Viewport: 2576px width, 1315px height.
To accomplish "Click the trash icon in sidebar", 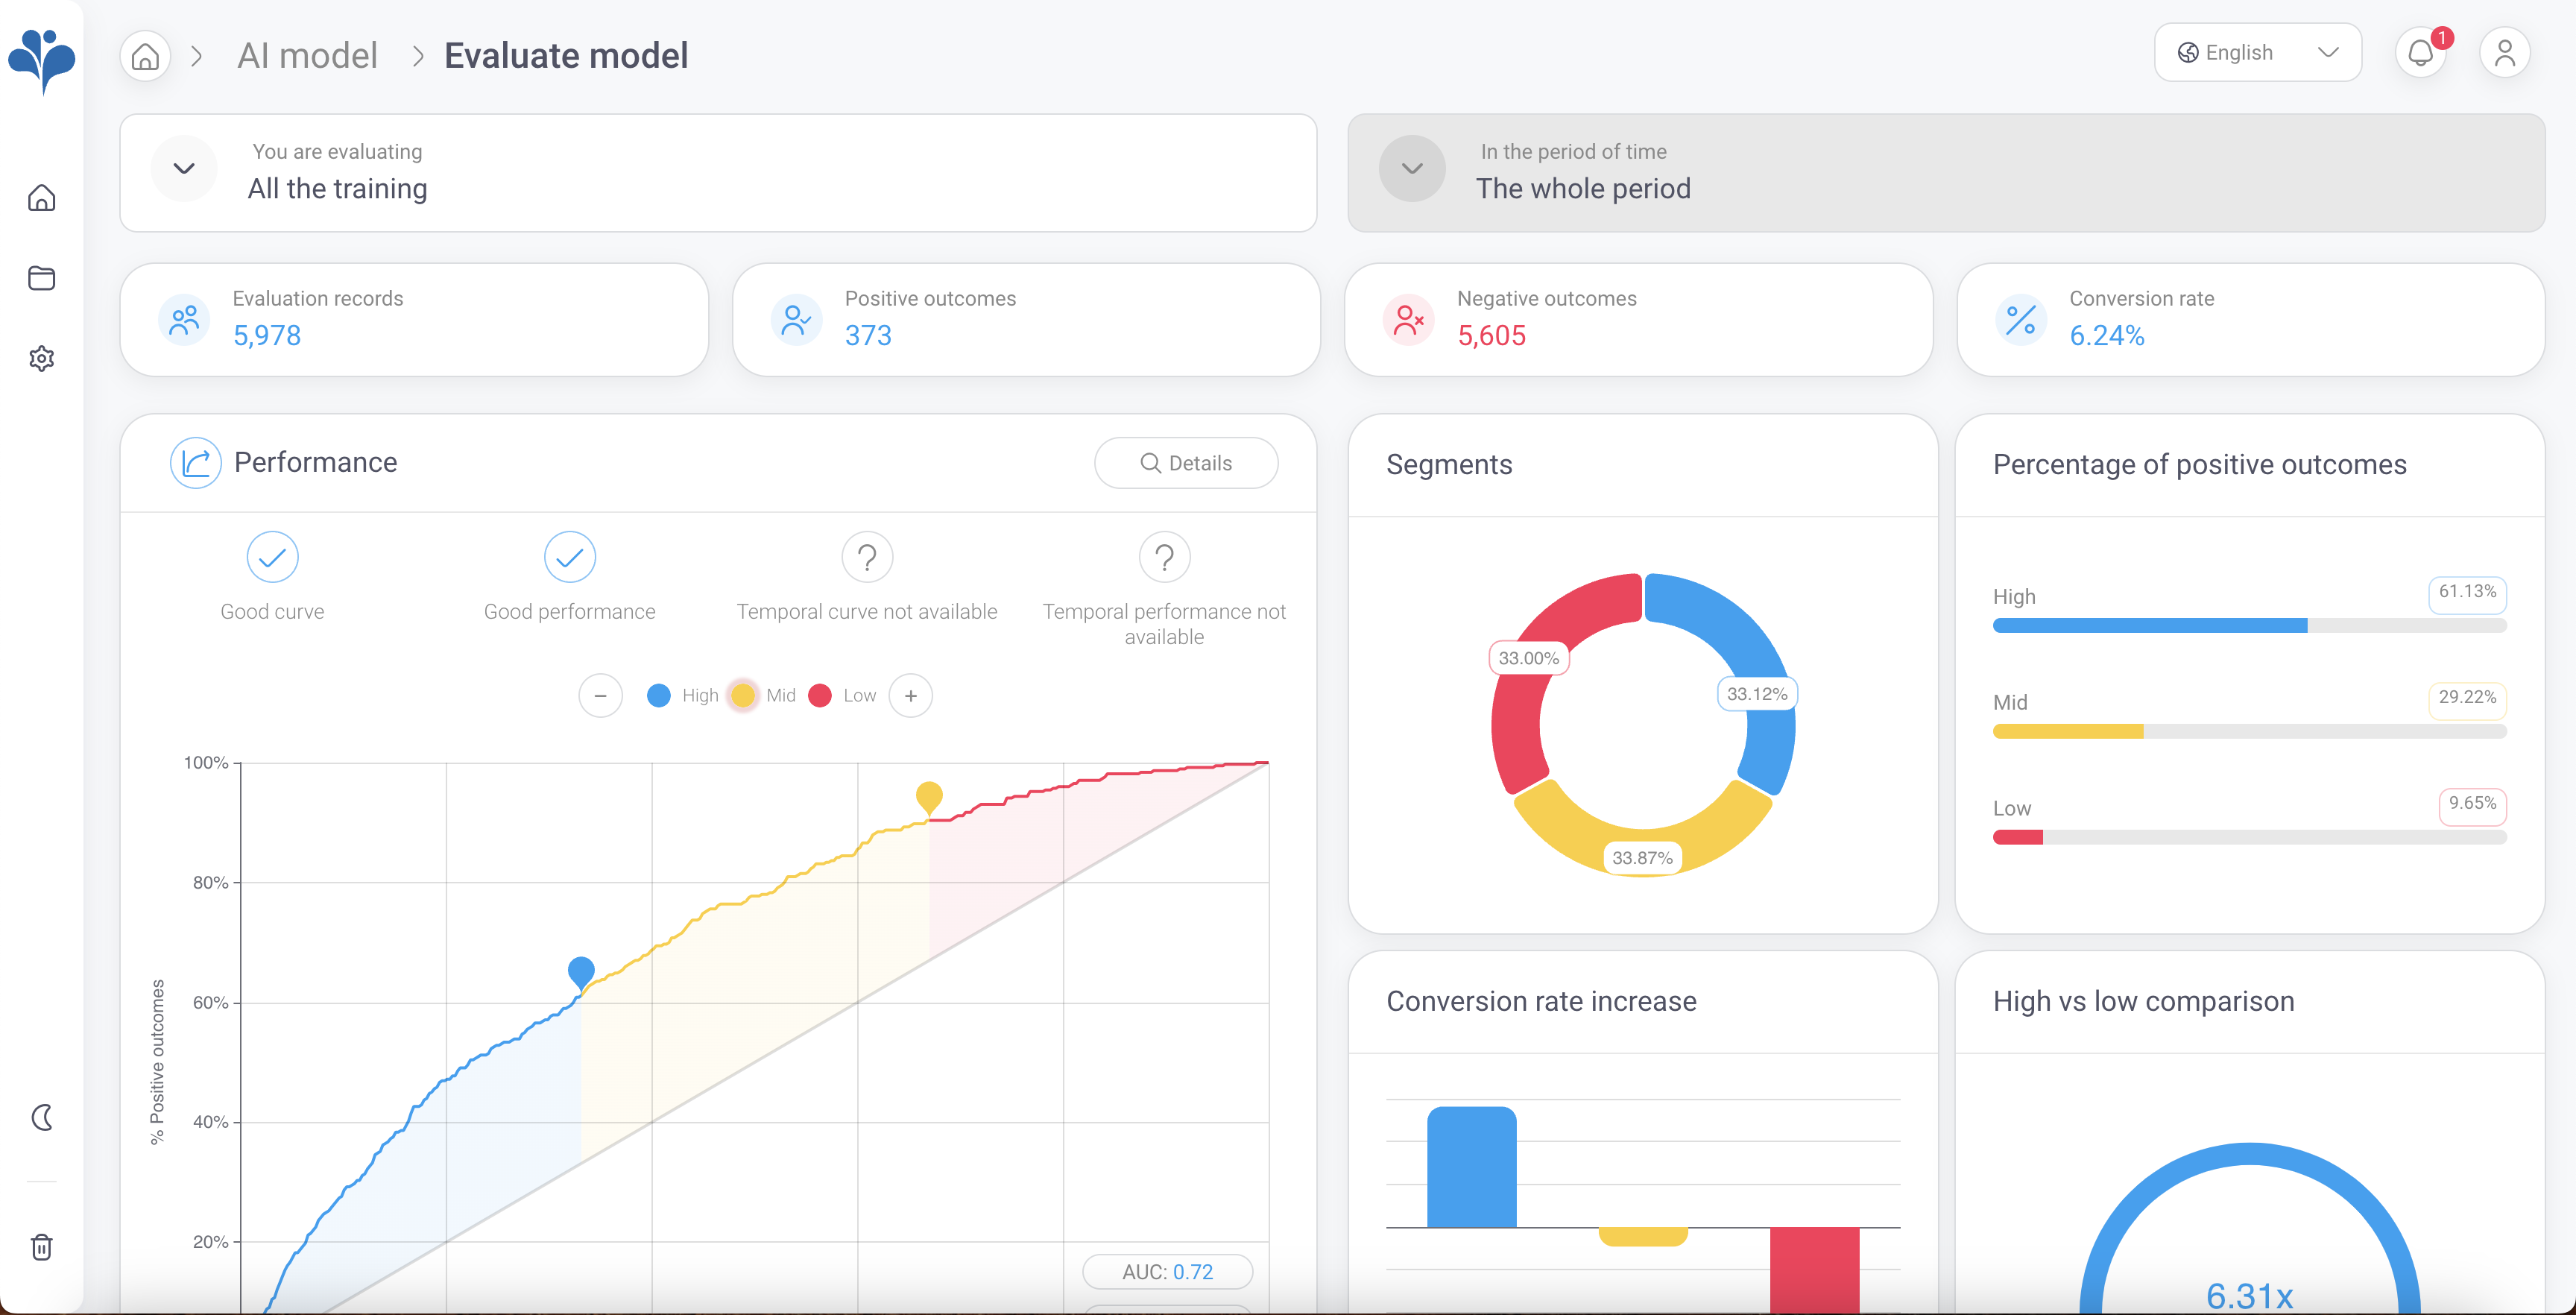I will [x=42, y=1246].
